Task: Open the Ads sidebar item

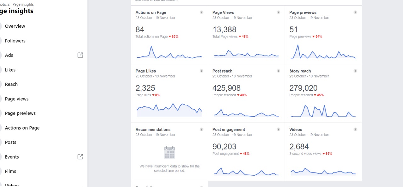Action: (x=9, y=55)
